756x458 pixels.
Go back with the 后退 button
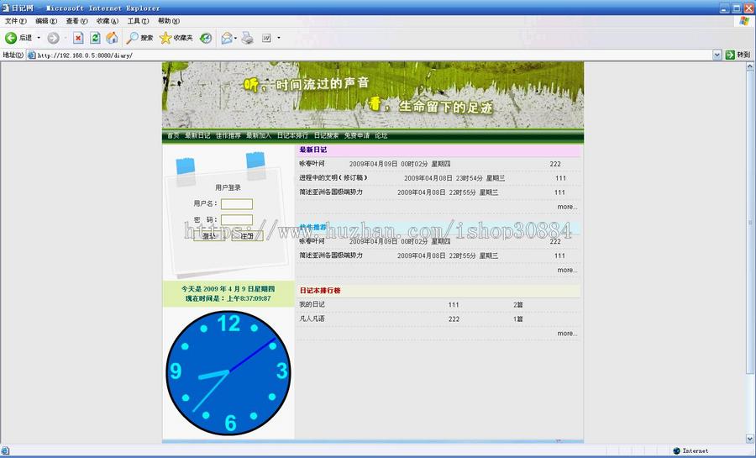coord(18,38)
